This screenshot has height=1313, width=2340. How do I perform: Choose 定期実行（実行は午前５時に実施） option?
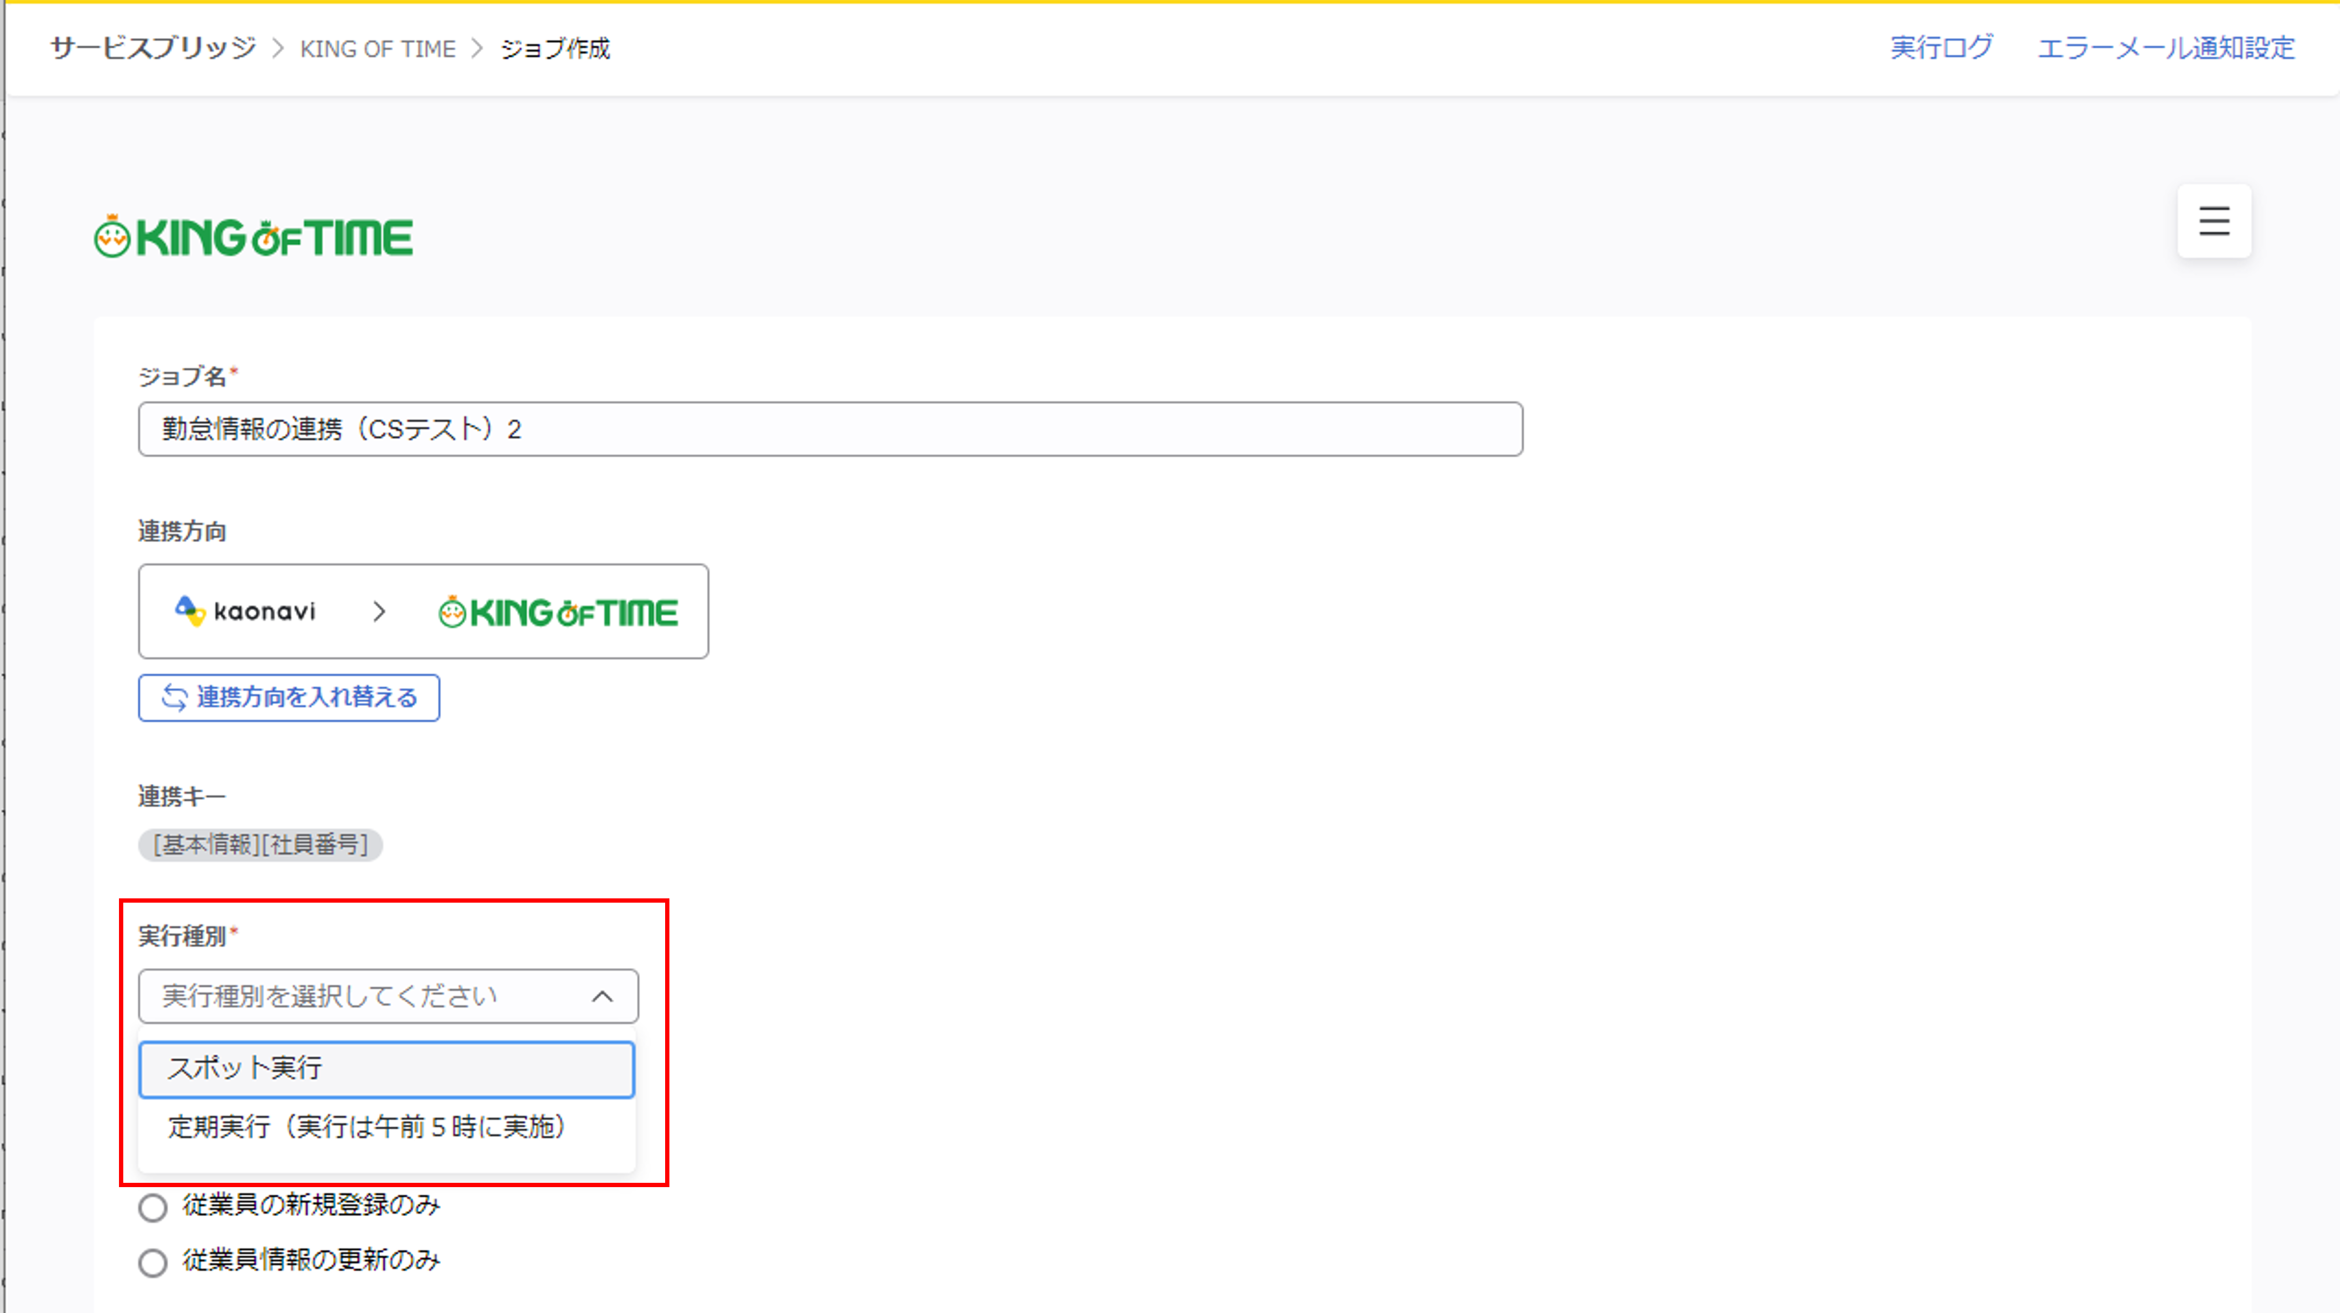point(386,1127)
